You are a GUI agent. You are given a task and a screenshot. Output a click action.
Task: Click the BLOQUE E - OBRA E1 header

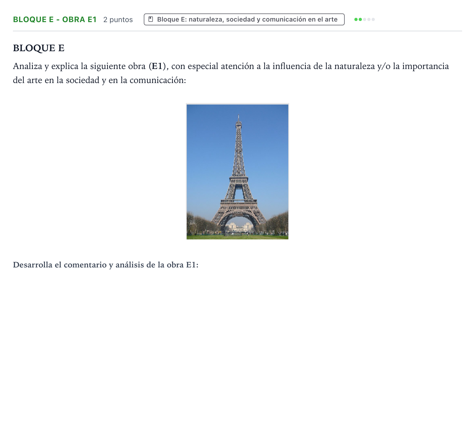pos(55,19)
